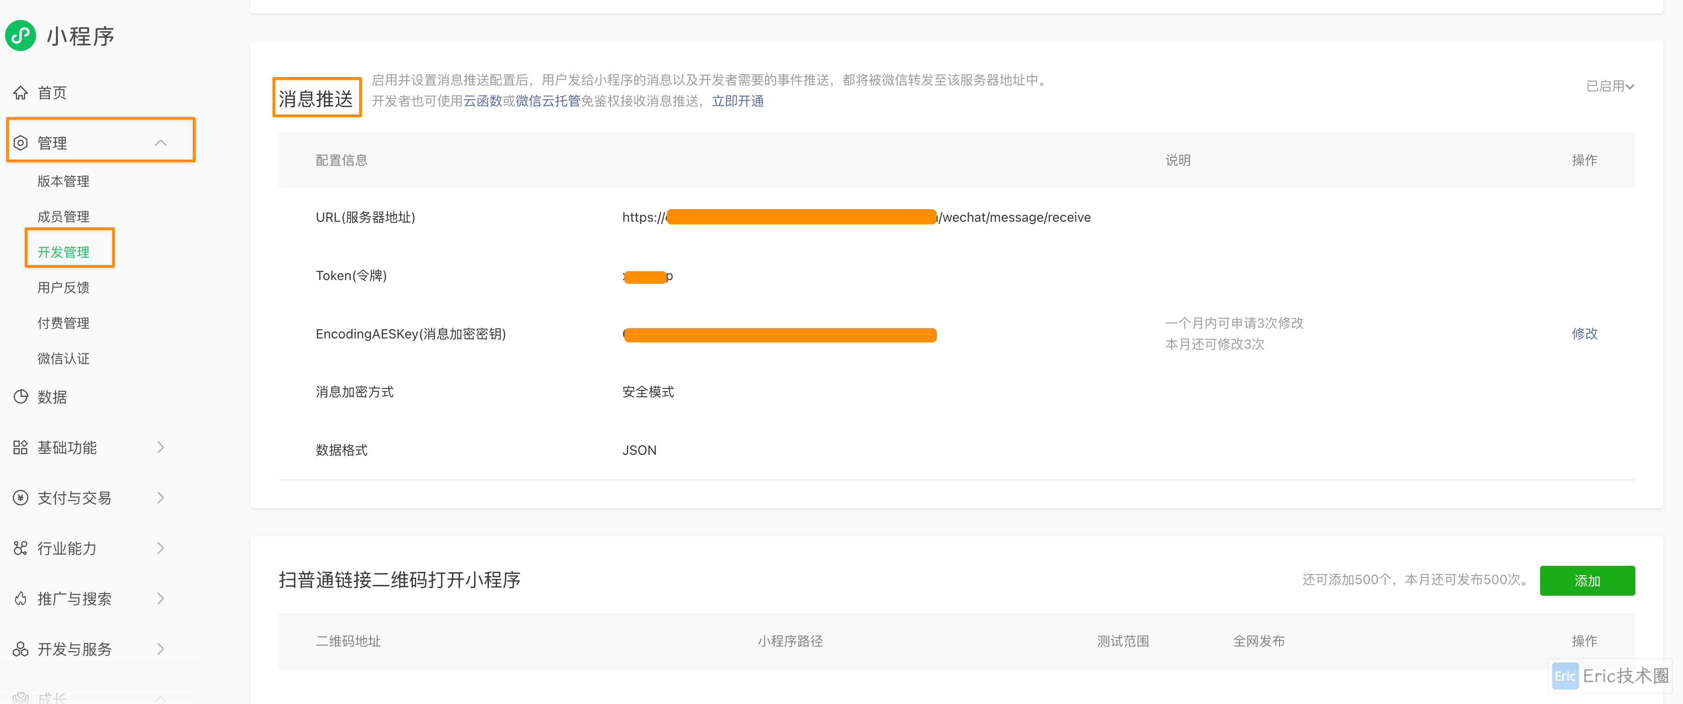Viewport: 1683px width, 704px height.
Task: Click 本月还可修改3次 note
Action: (1215, 344)
